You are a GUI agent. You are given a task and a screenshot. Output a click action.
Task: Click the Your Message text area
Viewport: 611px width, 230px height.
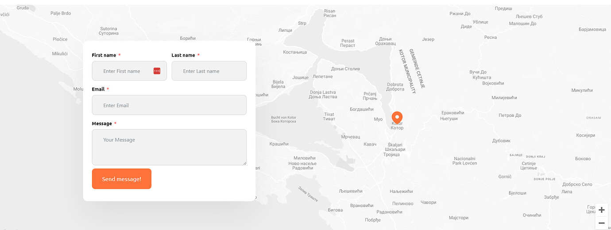(169, 147)
